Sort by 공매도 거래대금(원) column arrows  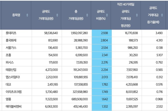pos(57,15)
